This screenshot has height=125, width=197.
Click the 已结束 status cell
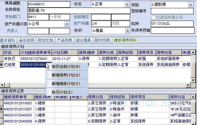click(x=11, y=65)
